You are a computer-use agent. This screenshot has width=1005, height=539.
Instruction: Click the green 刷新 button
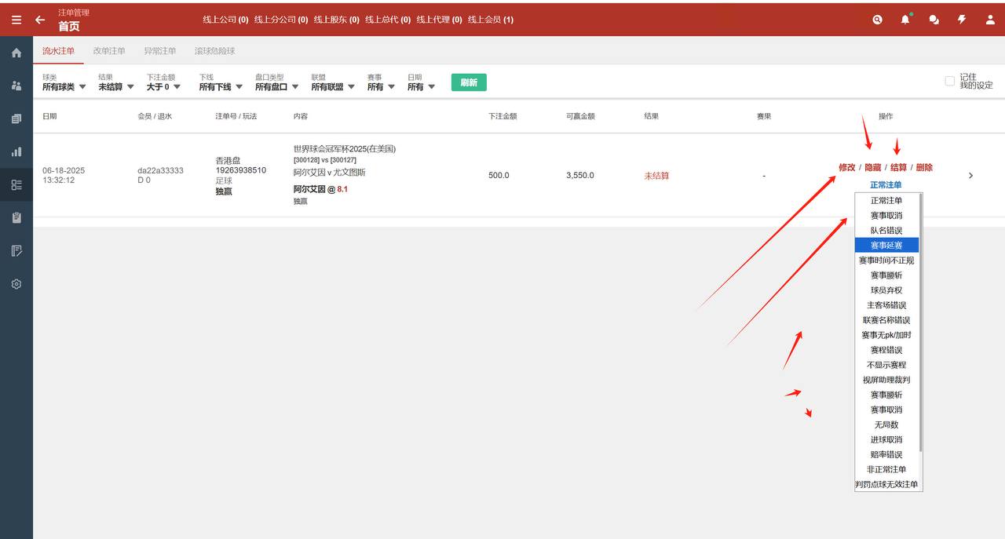[469, 82]
